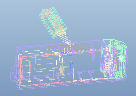
Task: Click the gray watermark logo emblem
Action: point(52,48)
